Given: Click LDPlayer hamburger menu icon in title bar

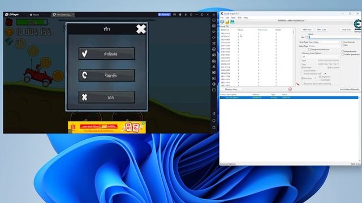Looking at the screenshot, I should pos(186,15).
